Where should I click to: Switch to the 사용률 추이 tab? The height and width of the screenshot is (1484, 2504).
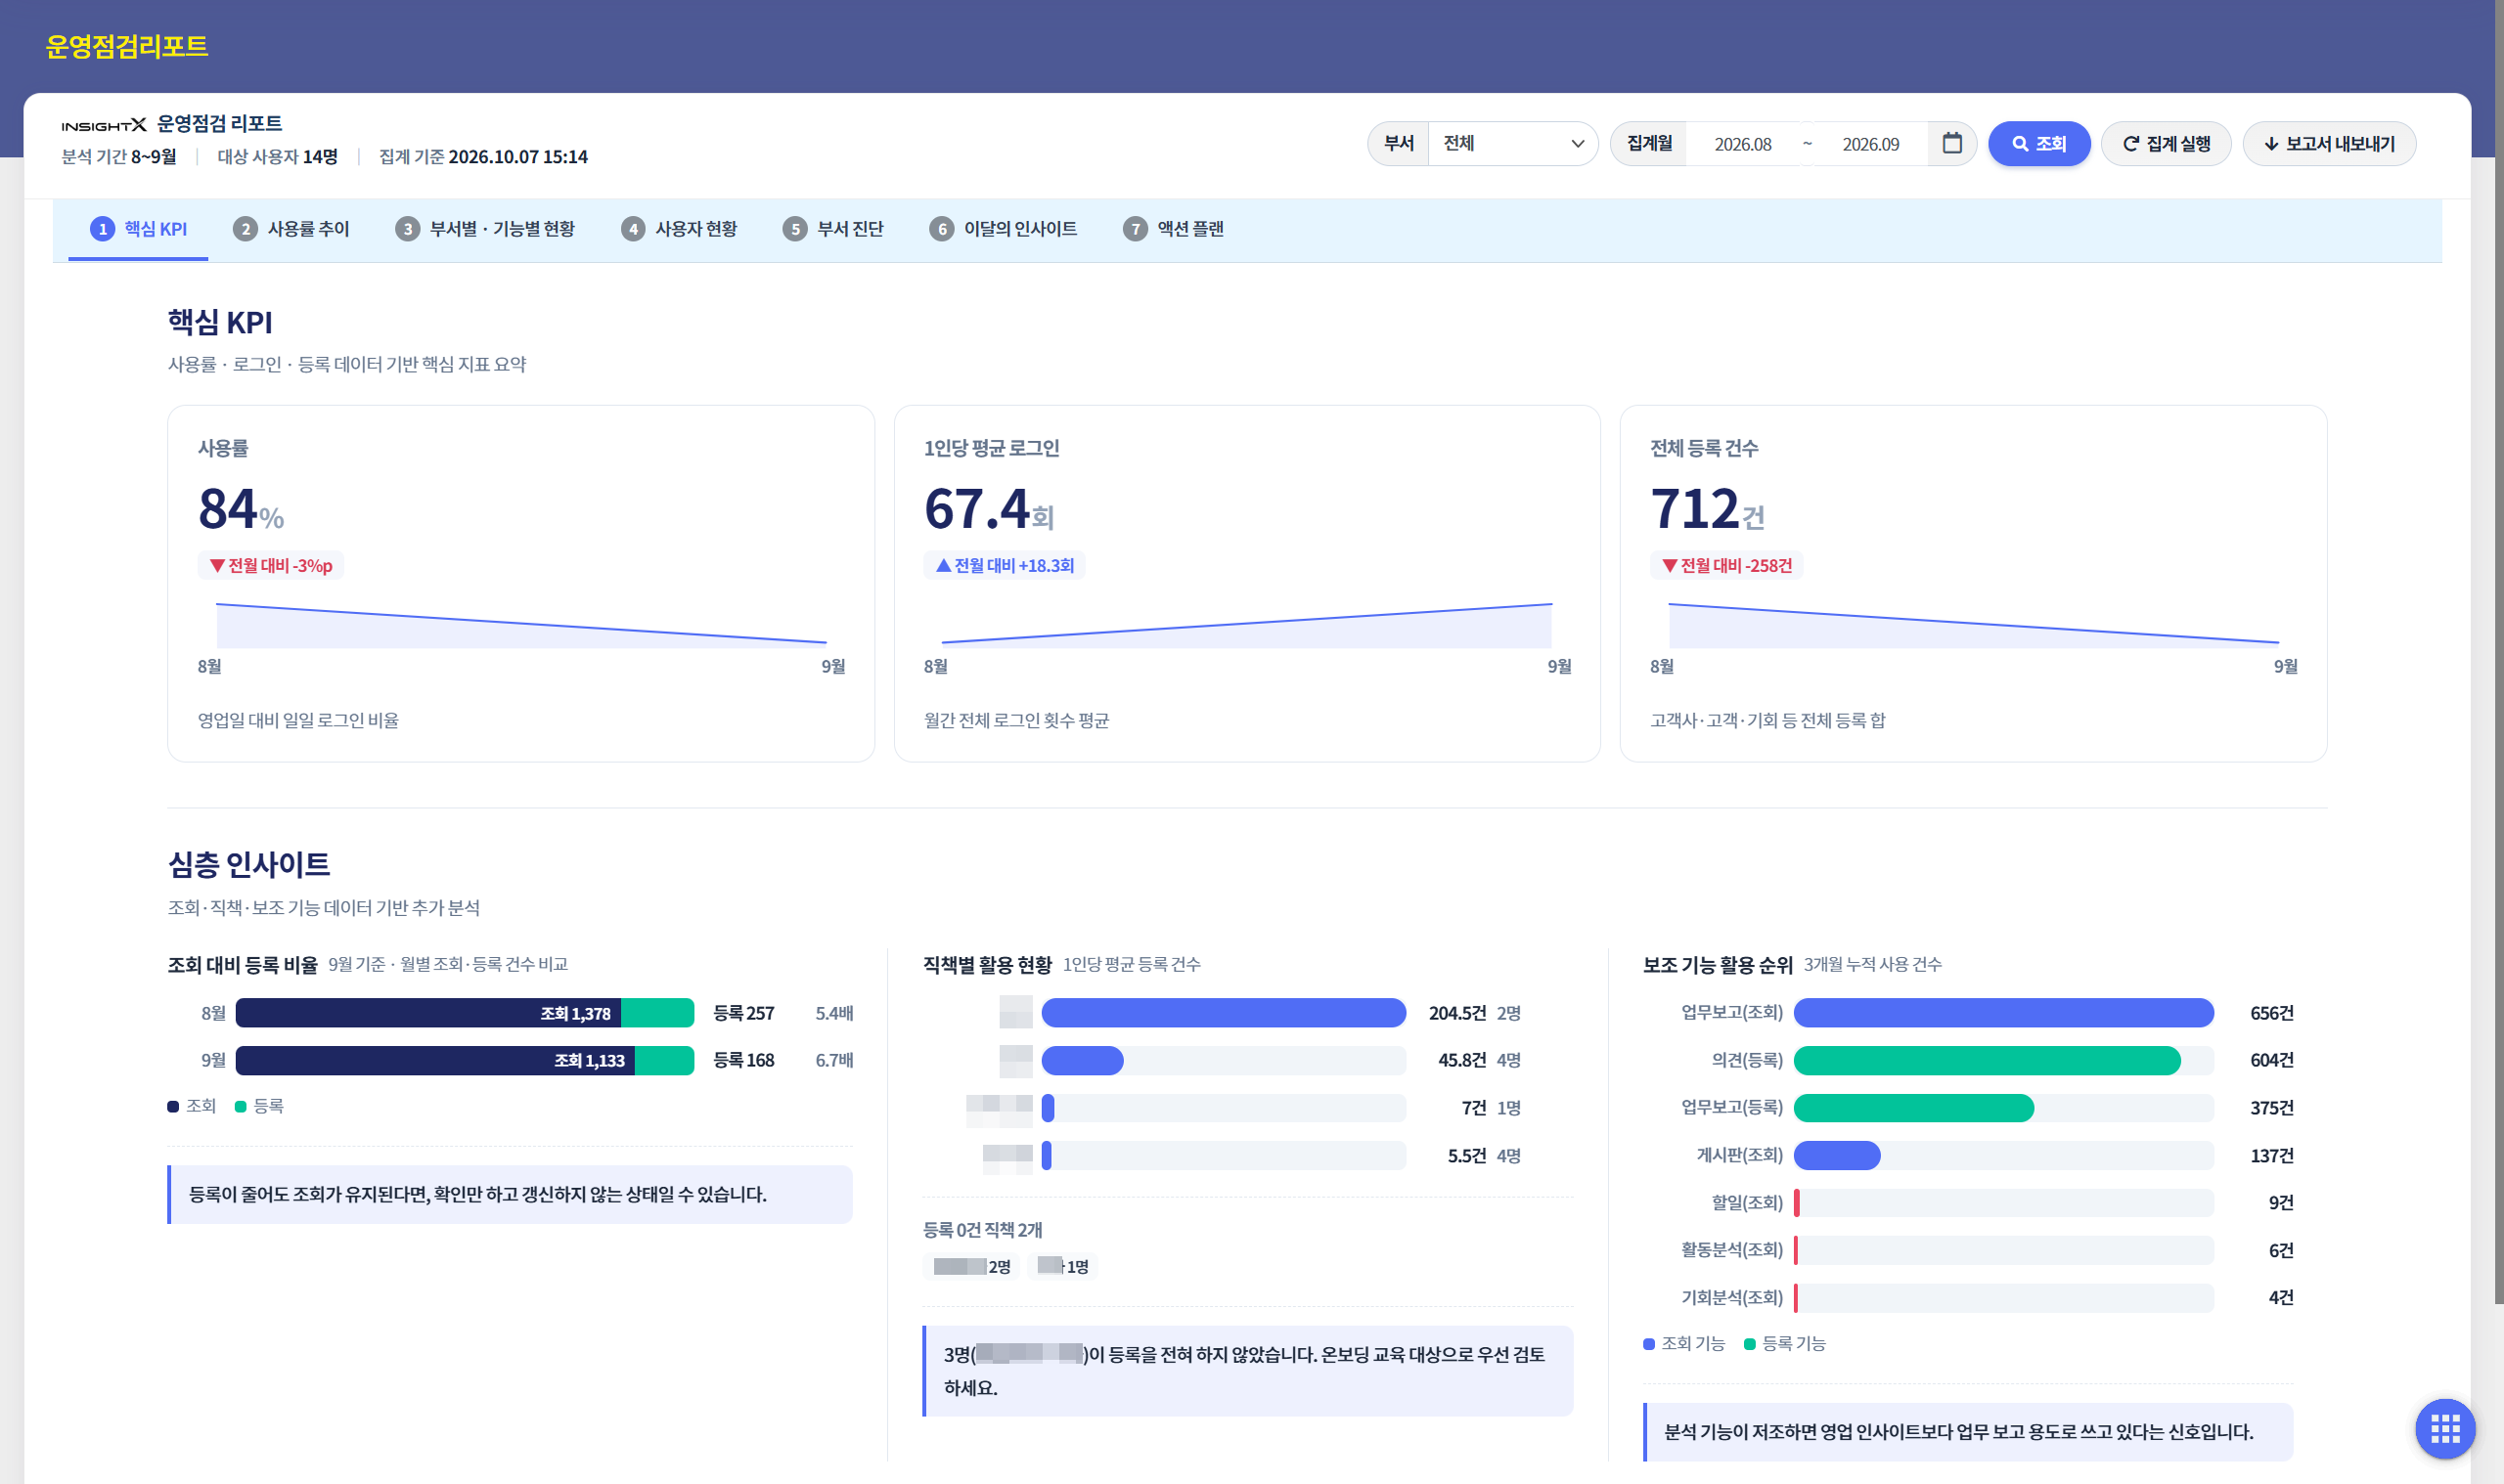291,229
